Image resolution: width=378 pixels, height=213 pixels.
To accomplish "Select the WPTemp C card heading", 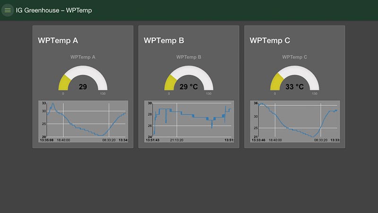I will [x=270, y=41].
